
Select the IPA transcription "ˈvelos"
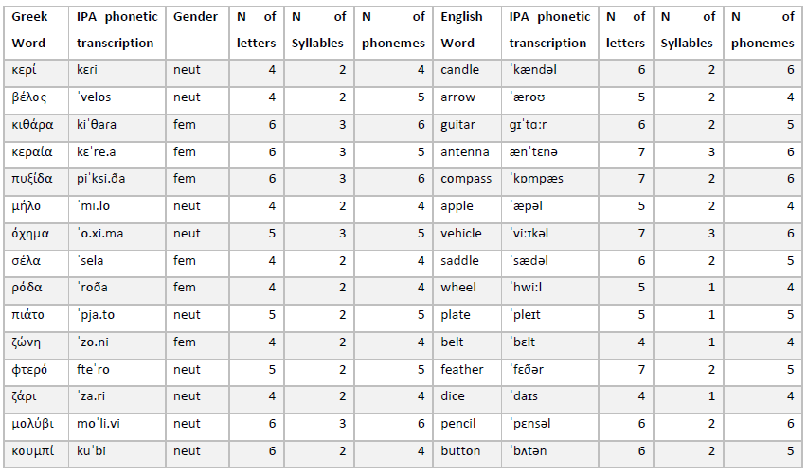(x=95, y=97)
